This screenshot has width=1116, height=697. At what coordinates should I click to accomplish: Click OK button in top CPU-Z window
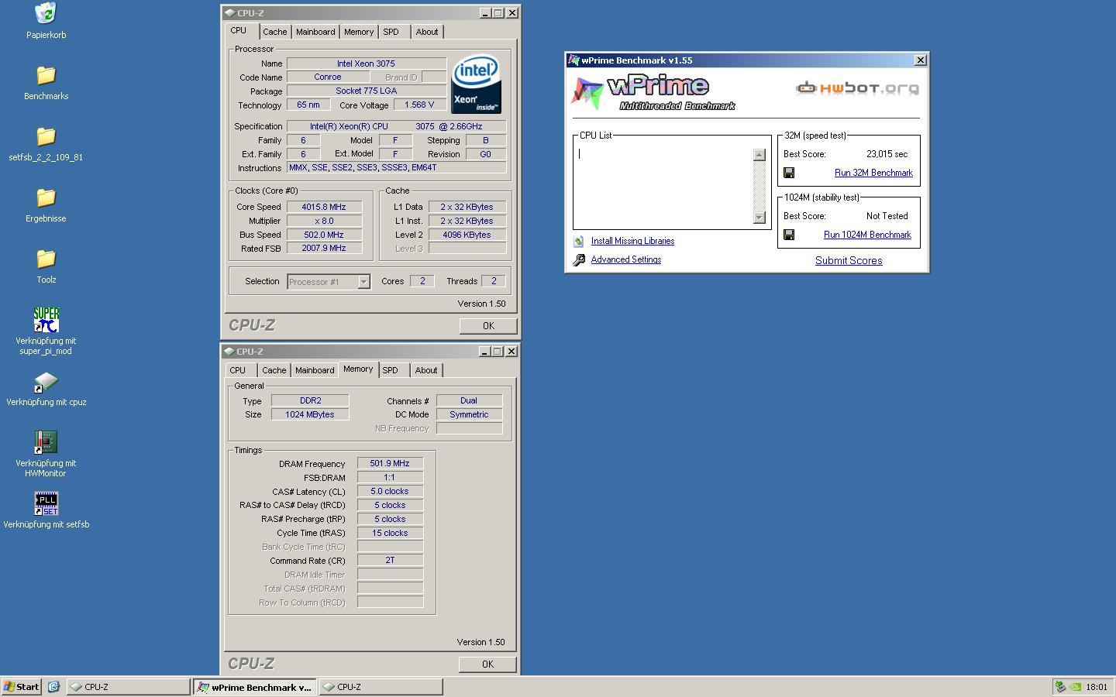488,326
